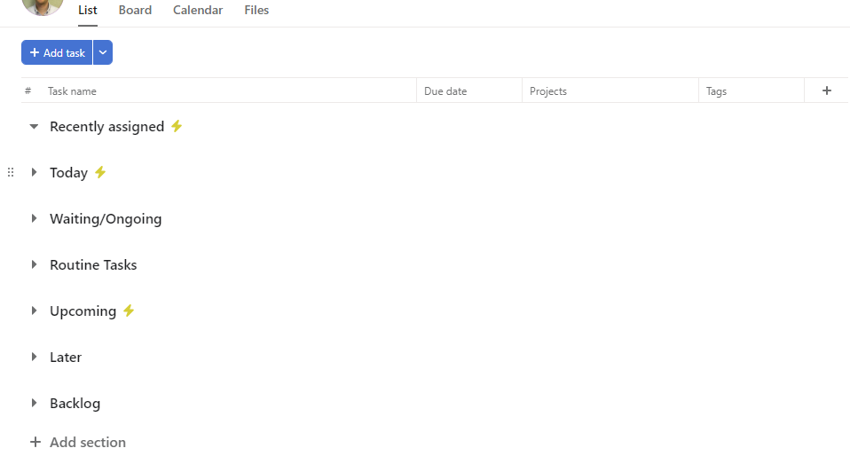Expand the Routine Tasks section
Viewport: 850px width, 464px height.
(x=34, y=264)
